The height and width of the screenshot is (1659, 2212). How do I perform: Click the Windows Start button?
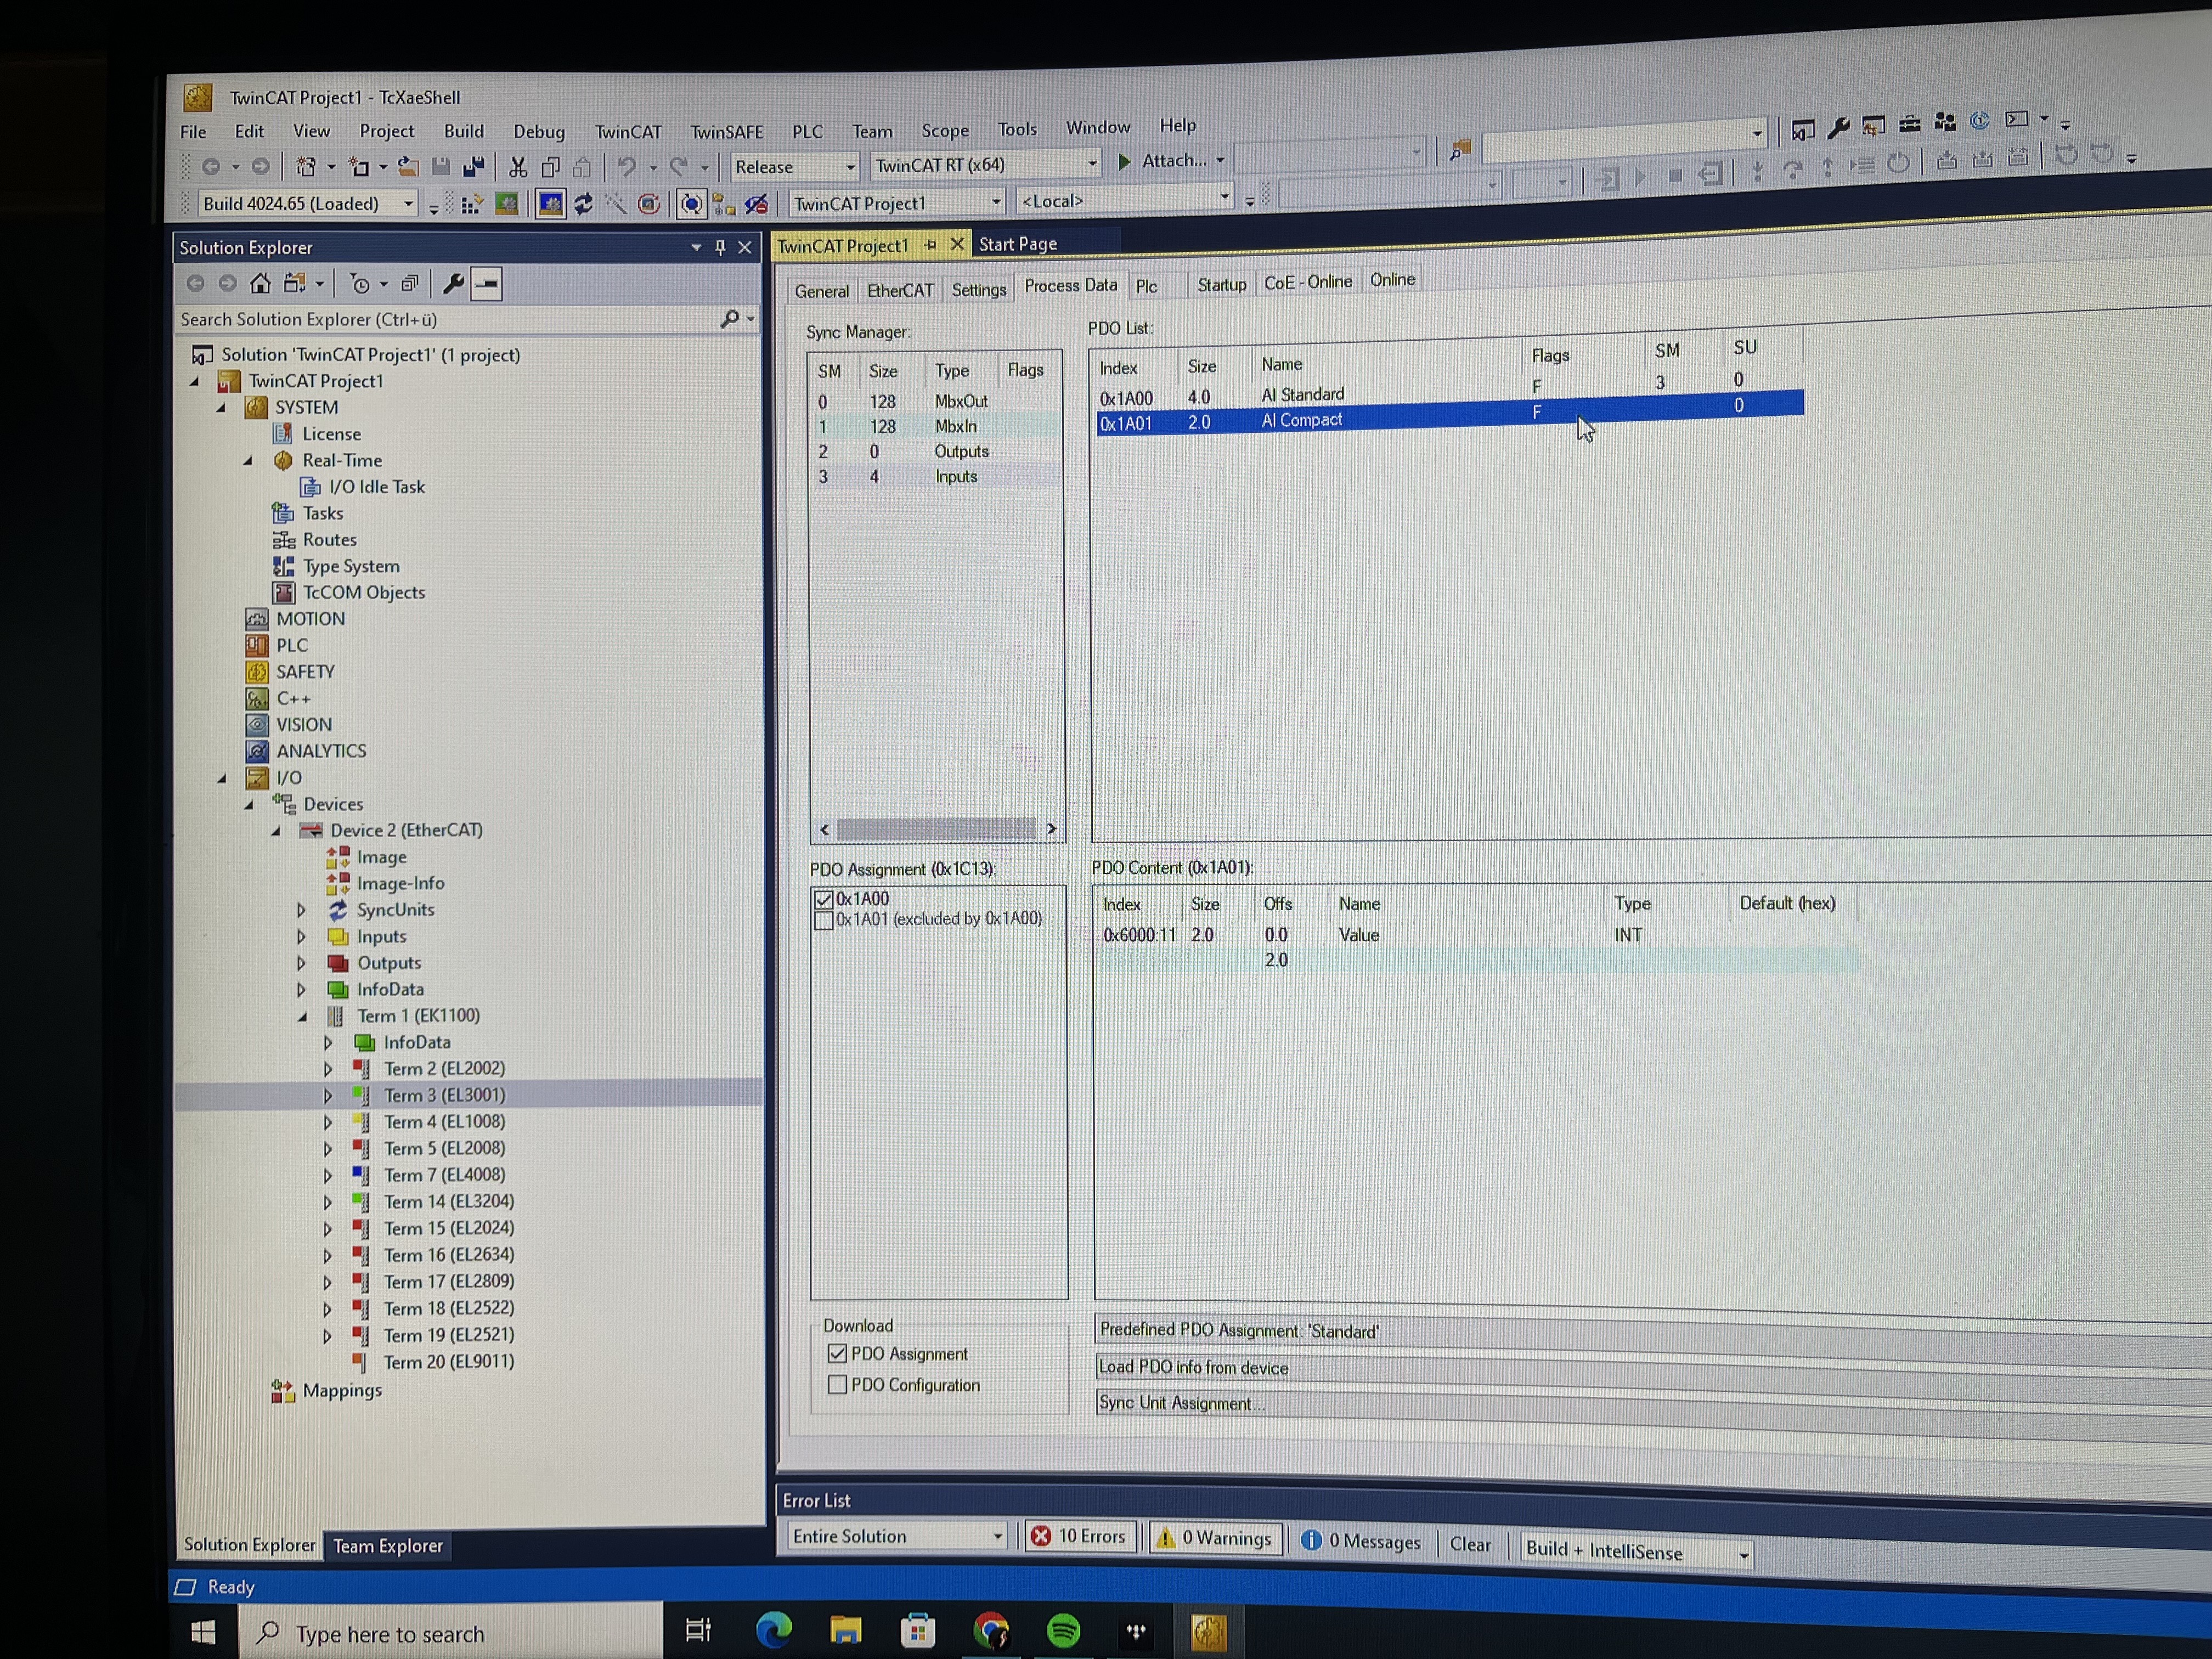point(203,1633)
